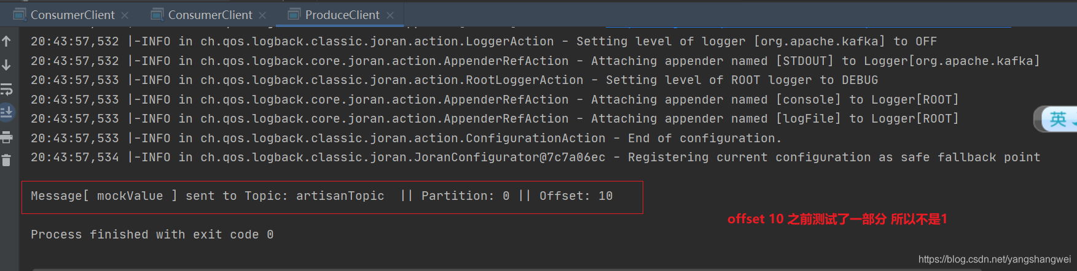Open the second ConsumerClient run tab
The image size is (1077, 271).
[210, 15]
